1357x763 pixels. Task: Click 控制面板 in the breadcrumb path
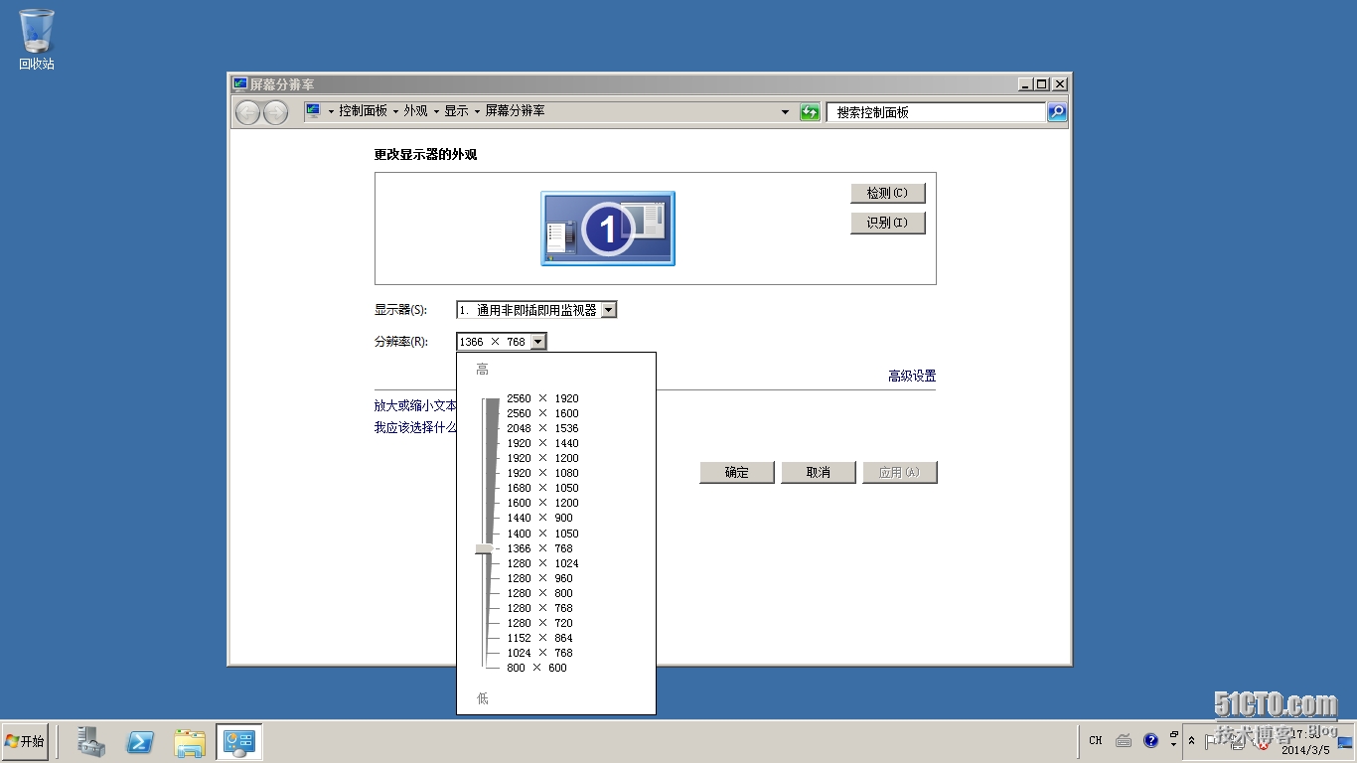363,111
